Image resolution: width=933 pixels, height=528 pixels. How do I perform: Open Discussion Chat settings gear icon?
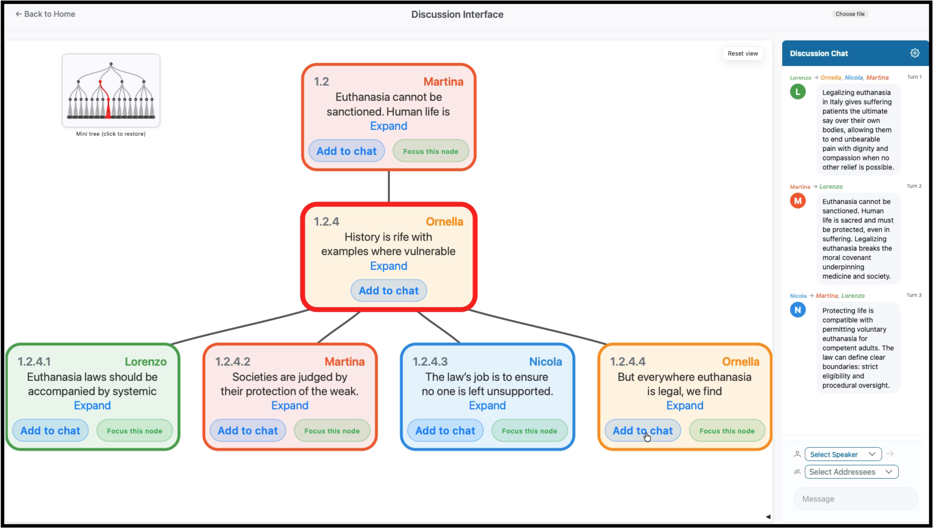914,53
